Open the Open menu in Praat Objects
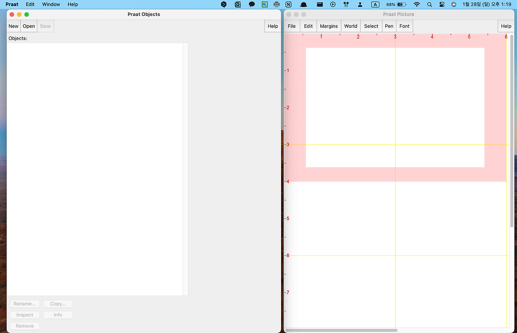This screenshot has width=517, height=333. tap(29, 26)
